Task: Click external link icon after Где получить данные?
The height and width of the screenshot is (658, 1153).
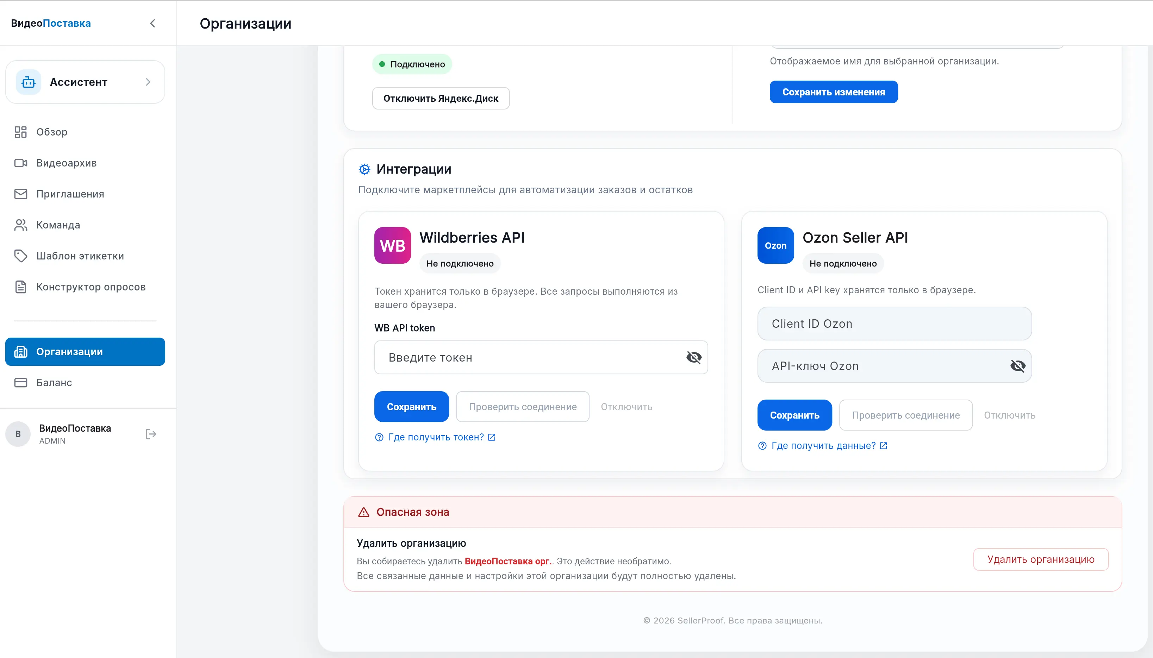Action: coord(884,446)
